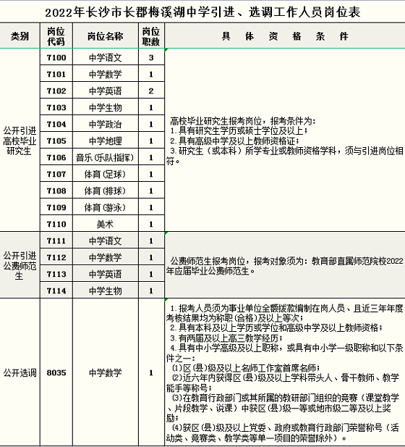
Task: Select post code cell 7101
Action: 56,74
